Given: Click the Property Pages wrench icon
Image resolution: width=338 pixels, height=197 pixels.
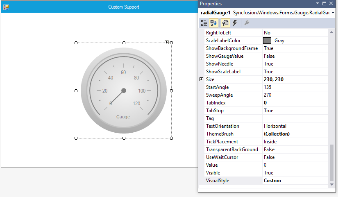Looking at the screenshot, I should tap(247, 23).
